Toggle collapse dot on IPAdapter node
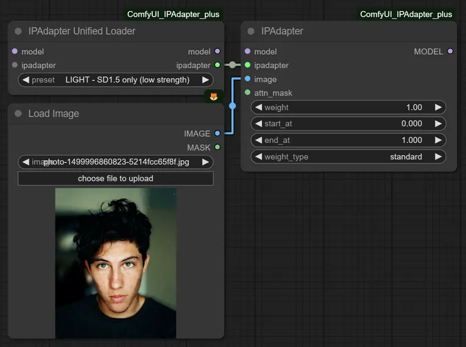 tap(251, 31)
